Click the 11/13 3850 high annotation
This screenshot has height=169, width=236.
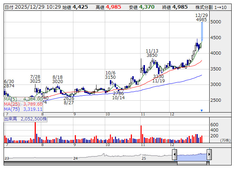tap(152, 53)
